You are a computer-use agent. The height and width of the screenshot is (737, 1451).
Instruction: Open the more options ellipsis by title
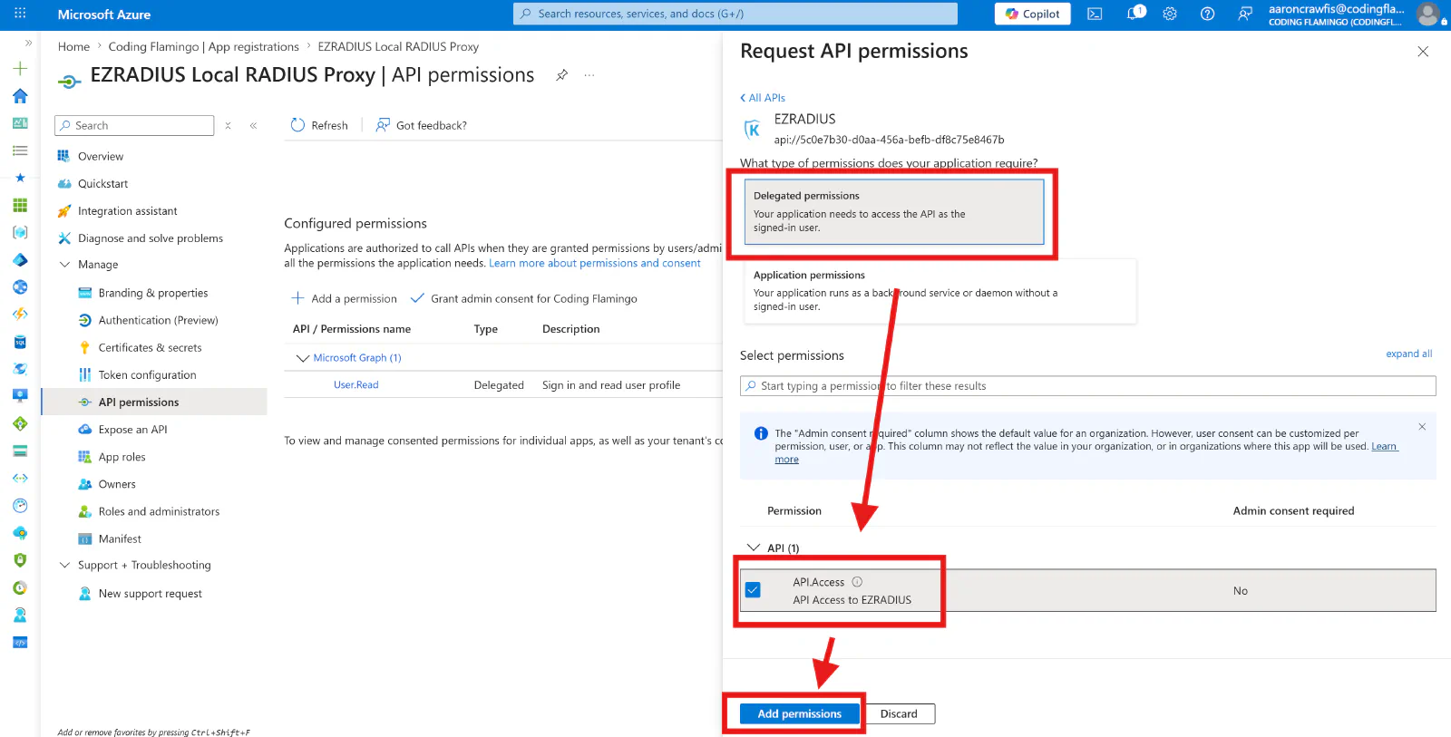click(x=589, y=75)
